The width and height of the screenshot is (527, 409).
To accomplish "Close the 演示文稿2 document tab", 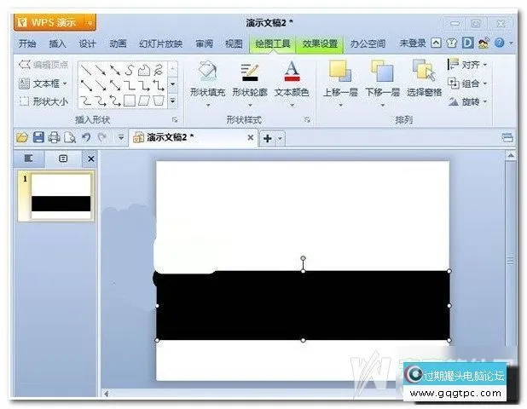I will [x=250, y=137].
